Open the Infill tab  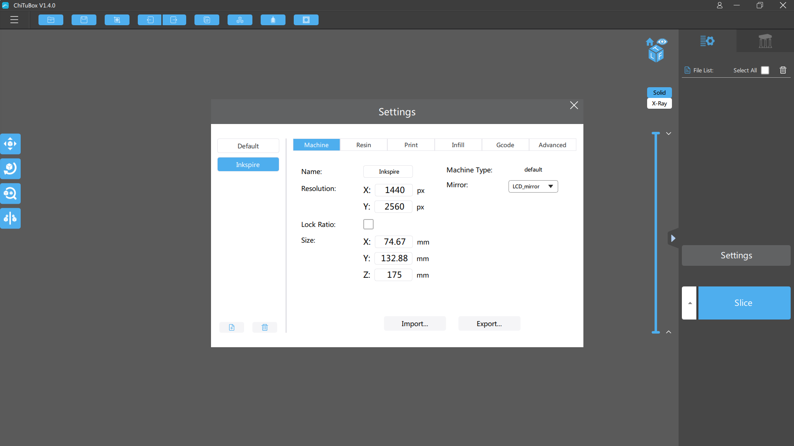click(458, 145)
